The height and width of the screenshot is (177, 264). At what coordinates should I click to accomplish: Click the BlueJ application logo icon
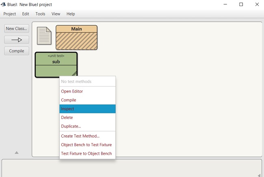click(3, 4)
